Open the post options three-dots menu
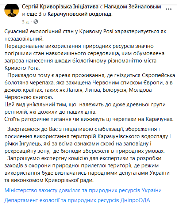 [168, 9]
